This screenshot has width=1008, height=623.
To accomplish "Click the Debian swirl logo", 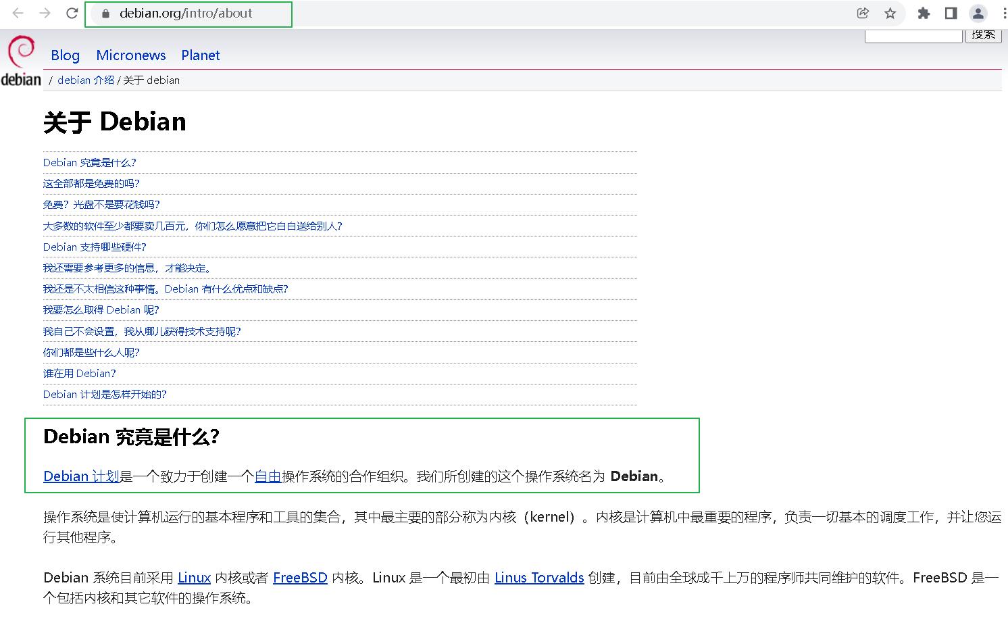I will (x=21, y=61).
